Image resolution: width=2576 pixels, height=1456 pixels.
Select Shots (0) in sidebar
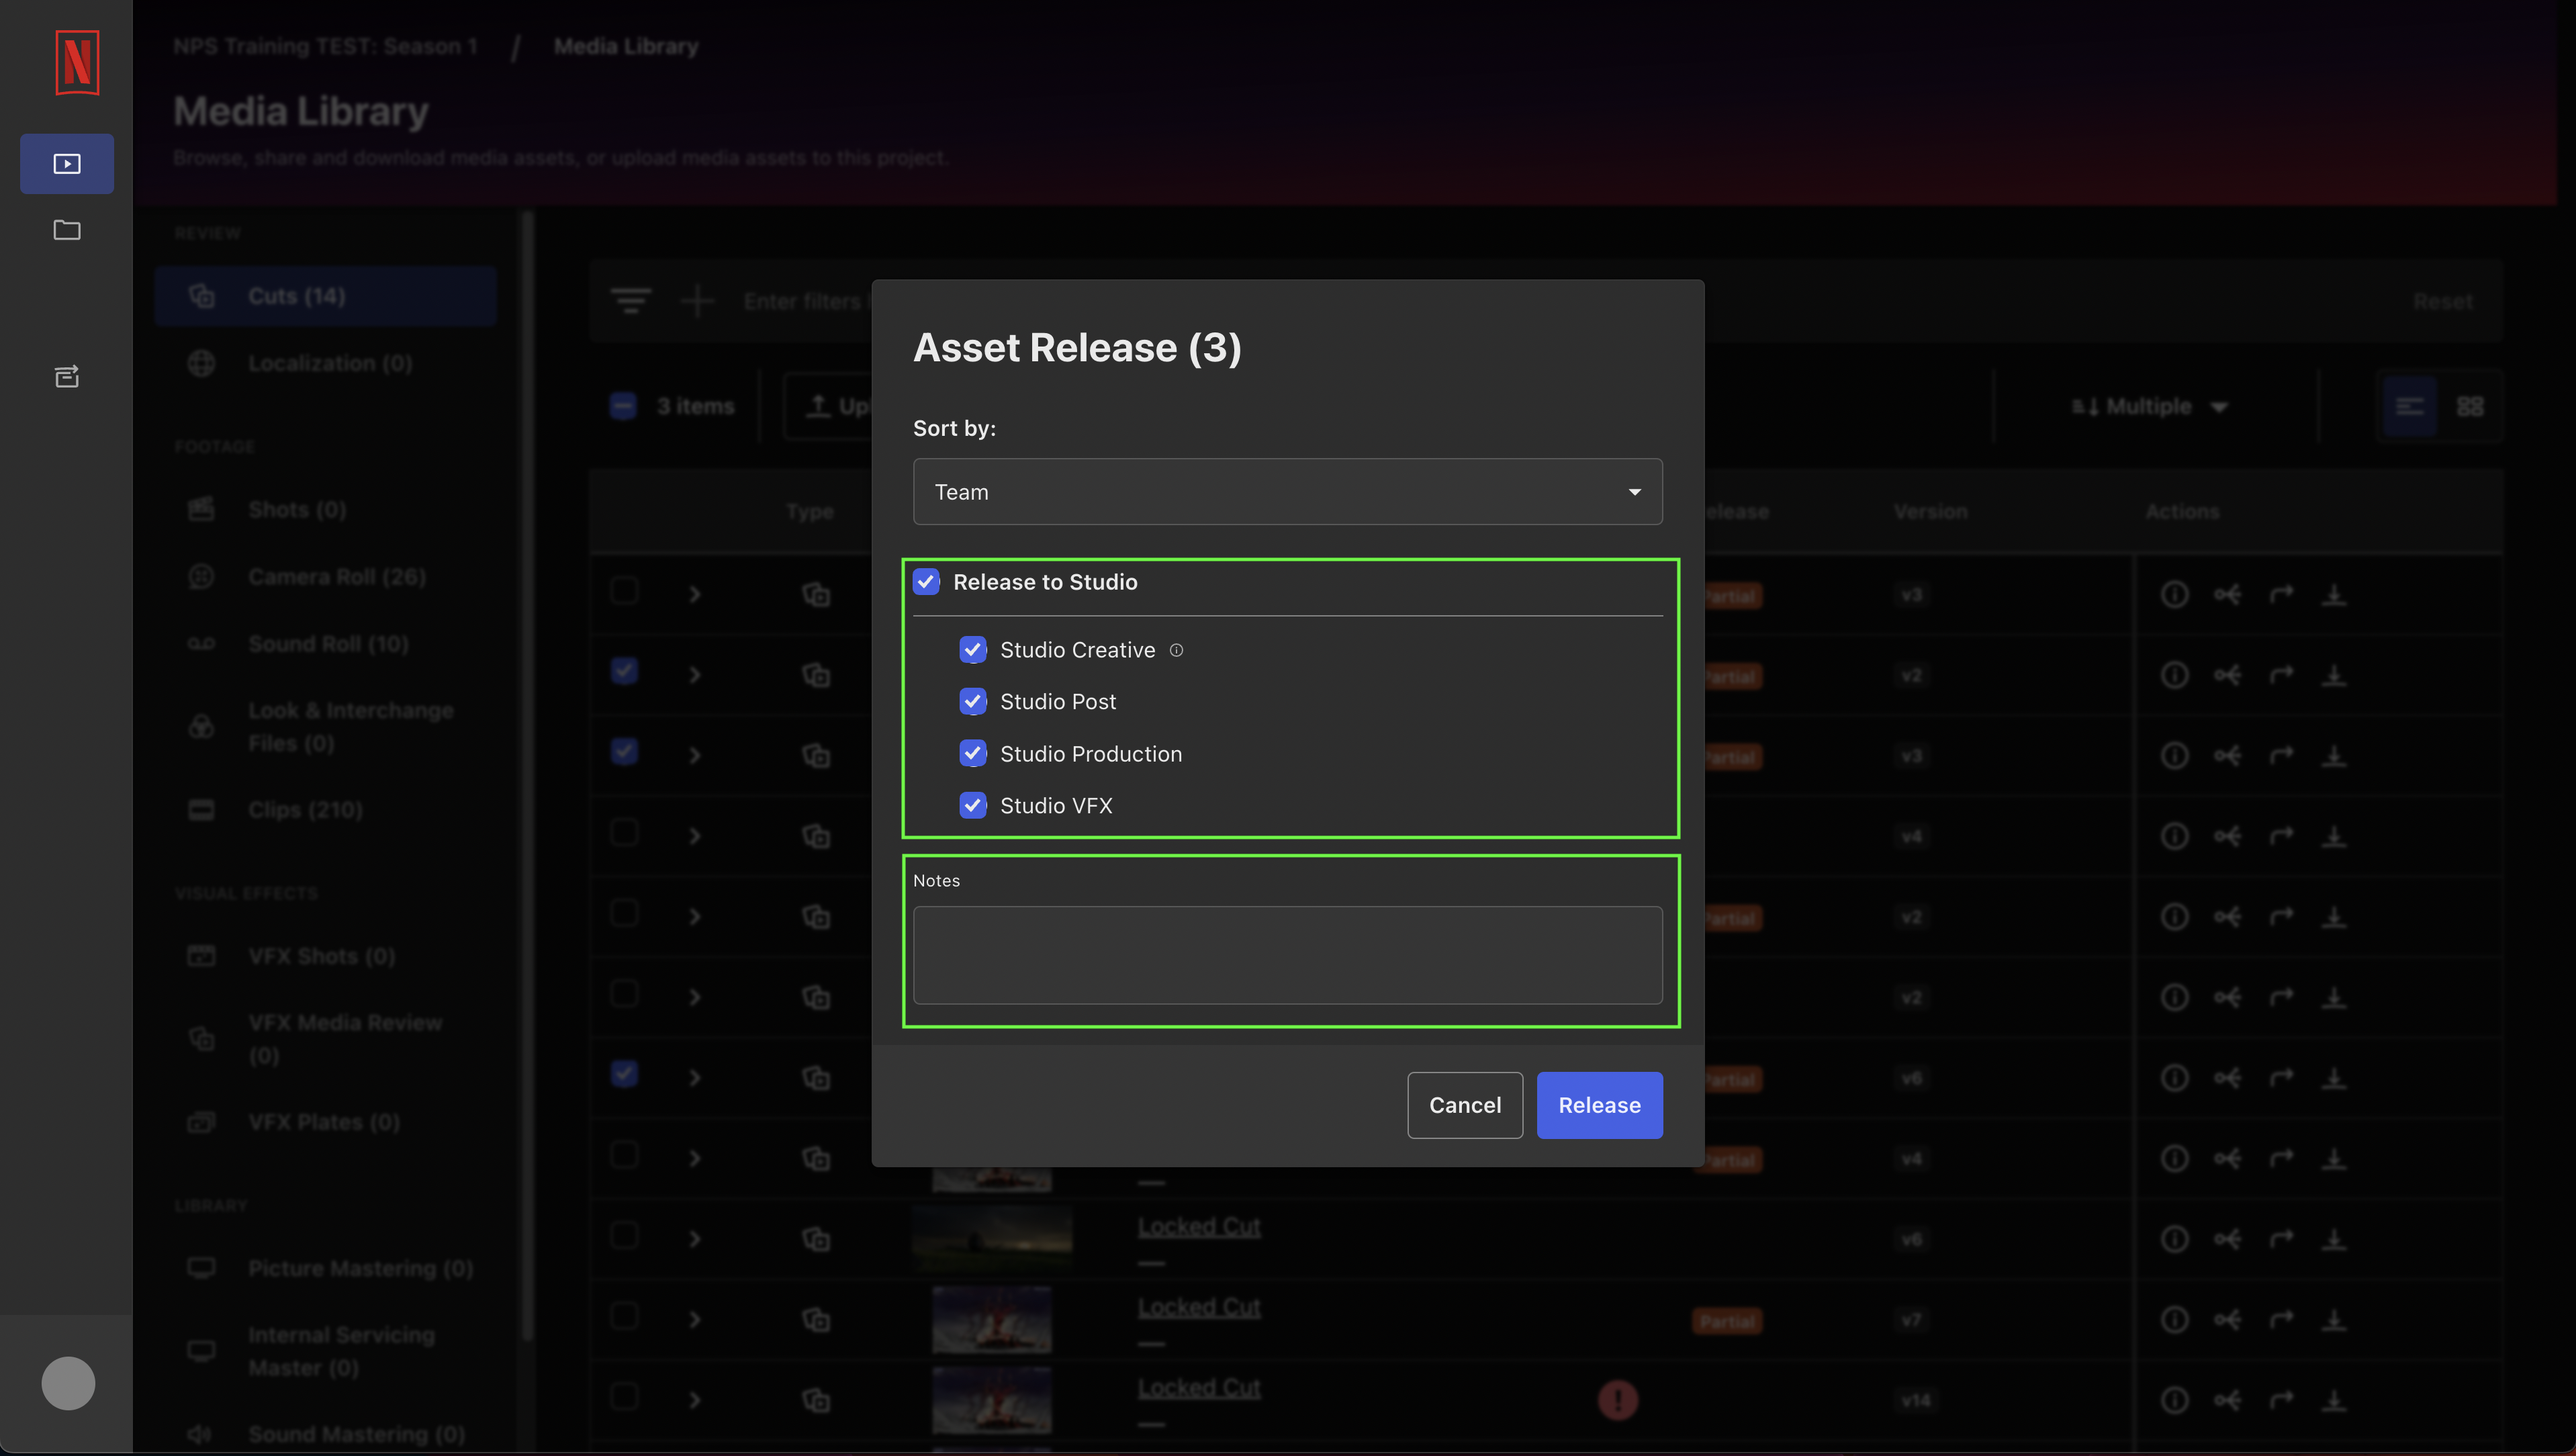[326, 510]
